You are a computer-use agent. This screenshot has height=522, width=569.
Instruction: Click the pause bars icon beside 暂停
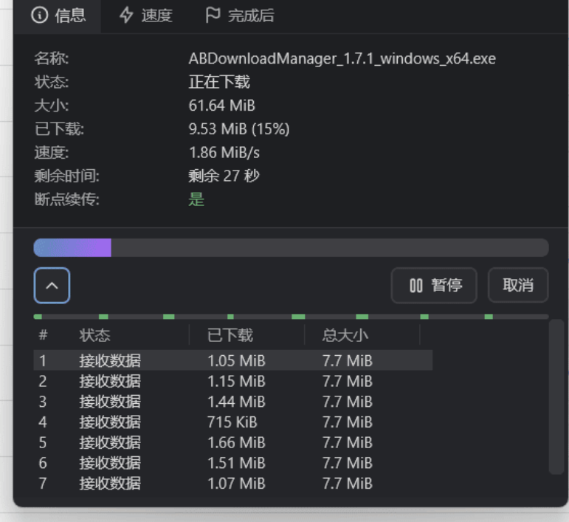click(x=416, y=285)
